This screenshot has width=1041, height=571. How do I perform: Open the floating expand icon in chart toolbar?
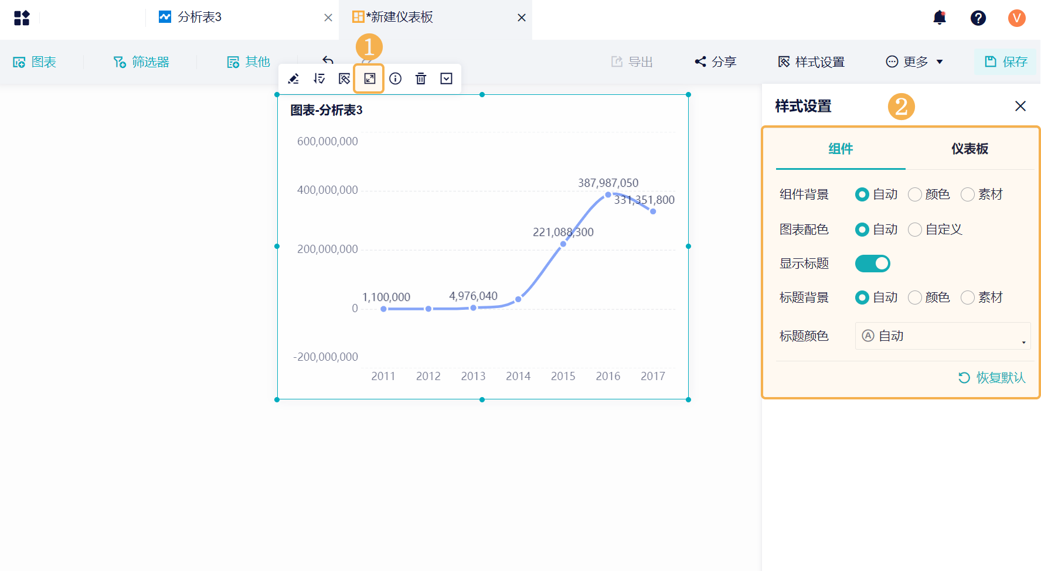[370, 78]
